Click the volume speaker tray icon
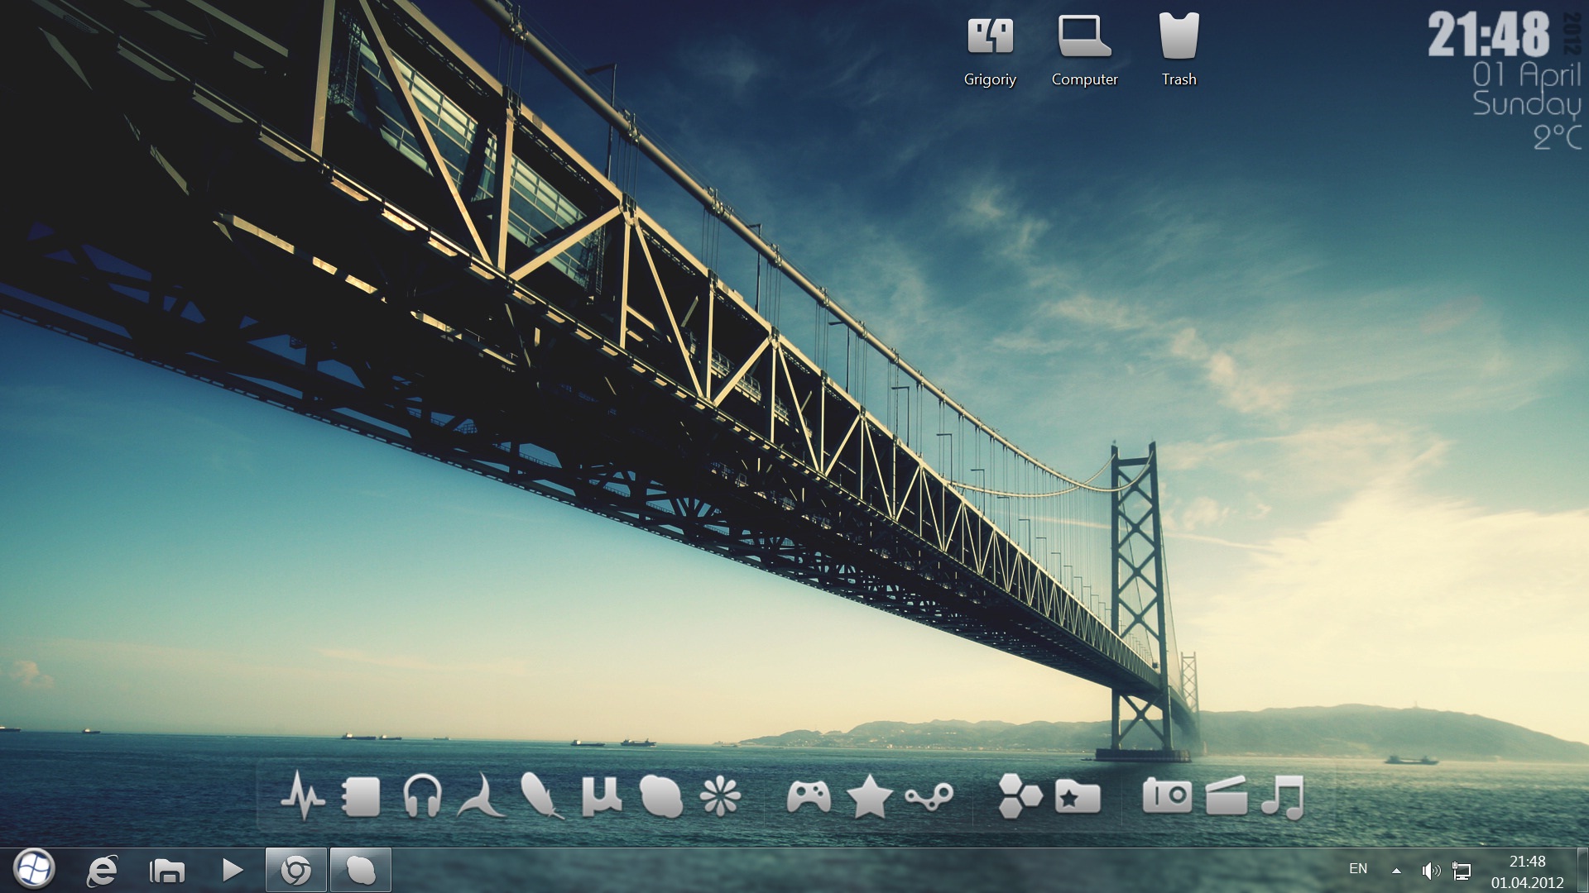 click(1430, 870)
